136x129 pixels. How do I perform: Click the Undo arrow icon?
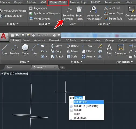click(39, 35)
